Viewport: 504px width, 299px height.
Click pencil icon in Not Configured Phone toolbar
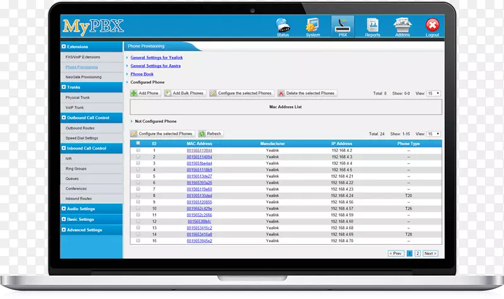134,134
